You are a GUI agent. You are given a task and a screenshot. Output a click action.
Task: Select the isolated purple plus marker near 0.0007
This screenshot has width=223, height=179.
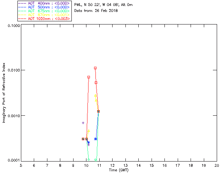coord(83,123)
